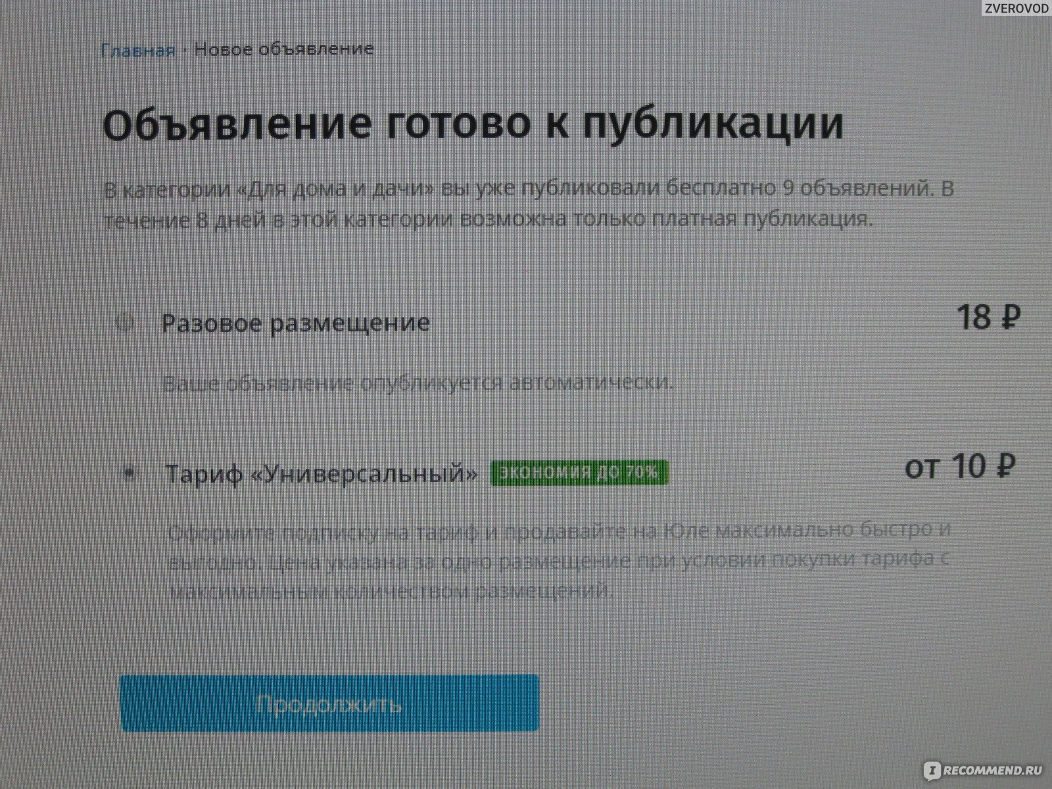Click the Разовое размещение label
The width and height of the screenshot is (1052, 789).
(x=296, y=323)
